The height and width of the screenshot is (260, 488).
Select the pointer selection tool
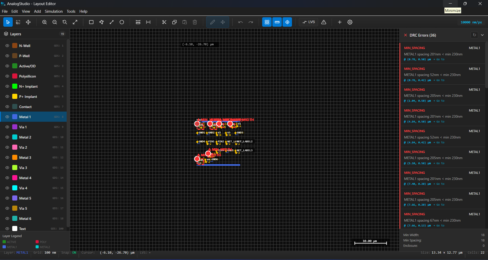[x=8, y=22]
